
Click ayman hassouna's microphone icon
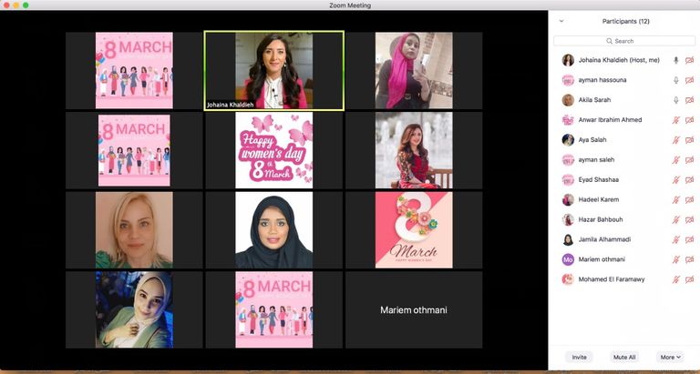(675, 80)
